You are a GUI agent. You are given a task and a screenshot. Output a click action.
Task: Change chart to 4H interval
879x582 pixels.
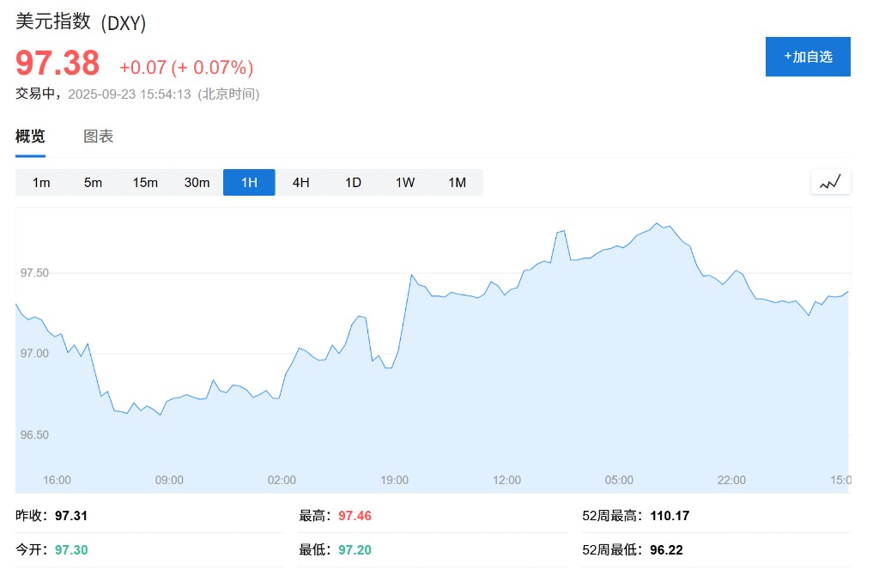[x=300, y=182]
